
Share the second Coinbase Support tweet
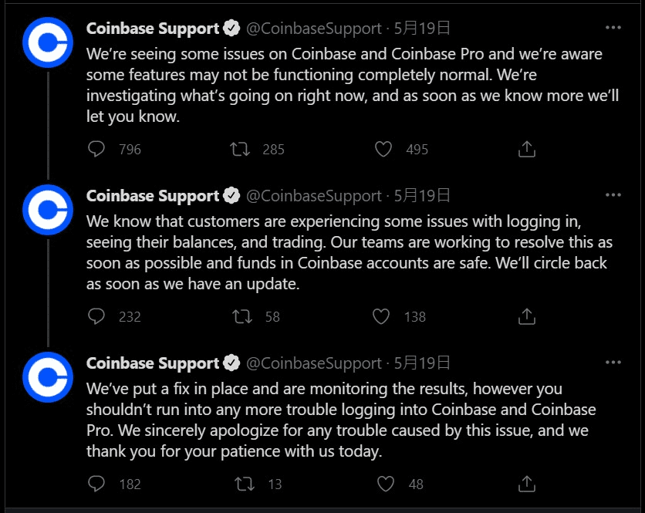[527, 316]
